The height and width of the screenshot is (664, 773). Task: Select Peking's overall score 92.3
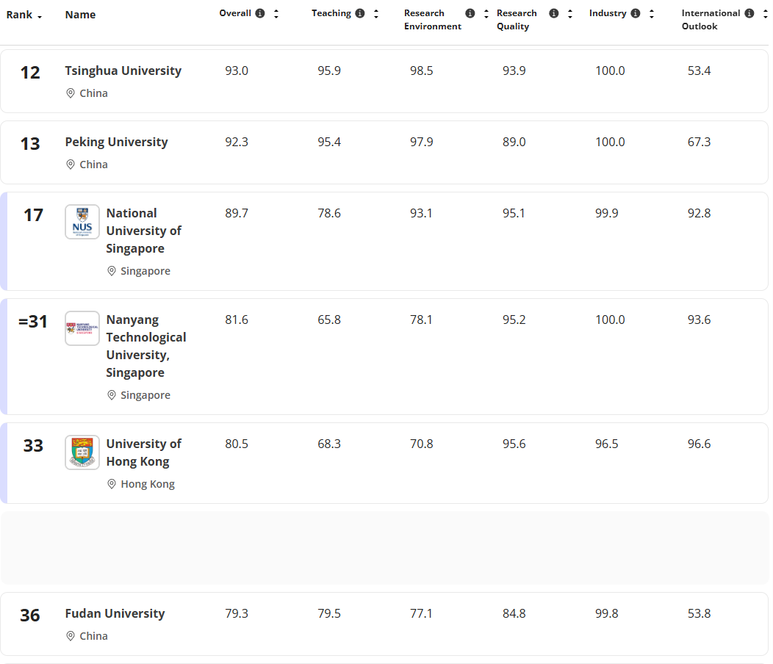pos(237,142)
